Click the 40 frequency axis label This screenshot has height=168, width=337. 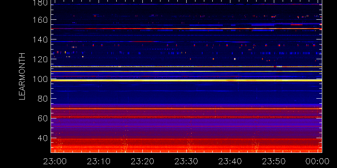click(43, 139)
